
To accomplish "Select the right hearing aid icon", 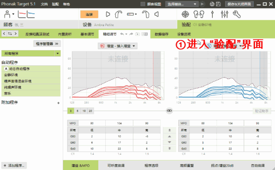I will click(119, 14).
